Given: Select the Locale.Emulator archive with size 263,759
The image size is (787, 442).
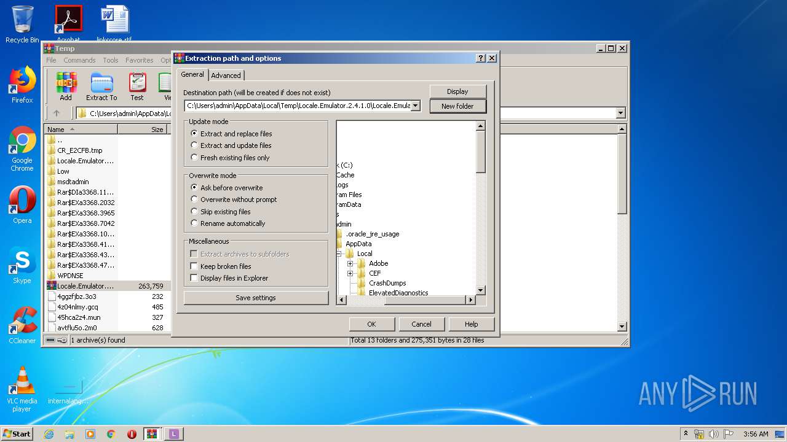Looking at the screenshot, I should (106, 286).
